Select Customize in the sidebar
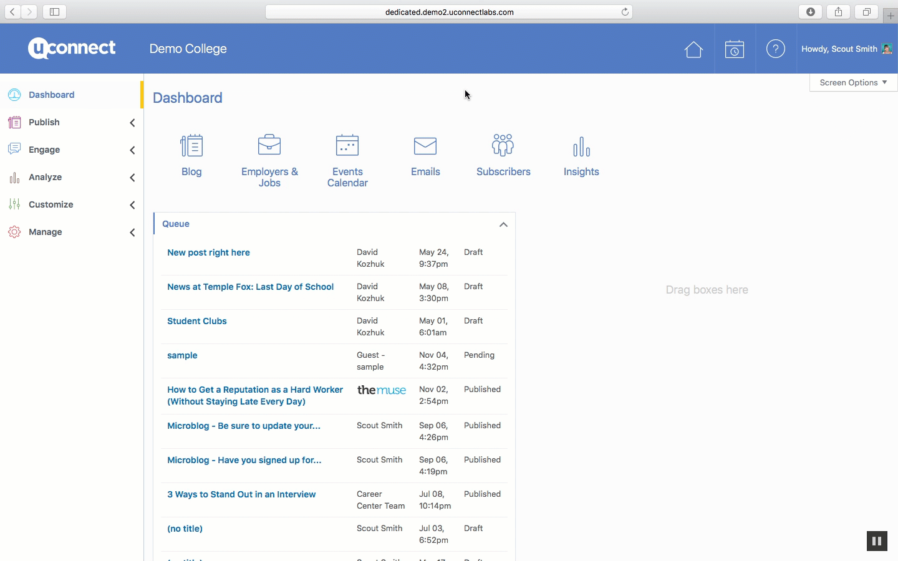The image size is (898, 561). click(x=51, y=204)
